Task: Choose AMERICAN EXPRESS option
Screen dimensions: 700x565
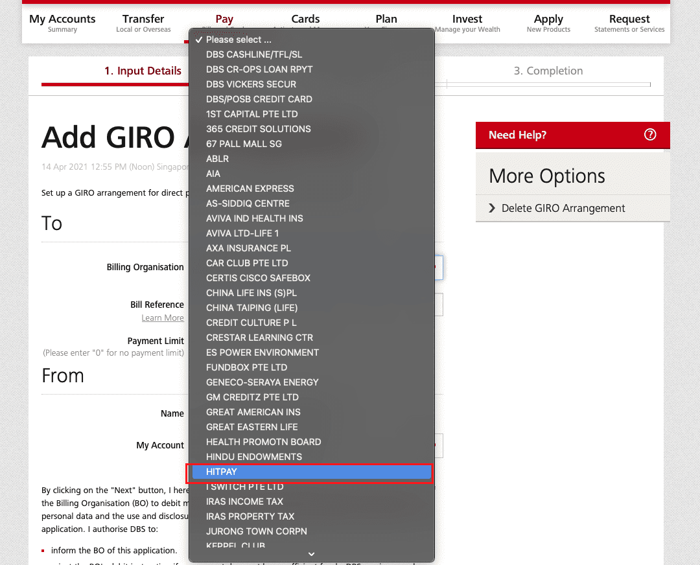Action: pos(312,189)
